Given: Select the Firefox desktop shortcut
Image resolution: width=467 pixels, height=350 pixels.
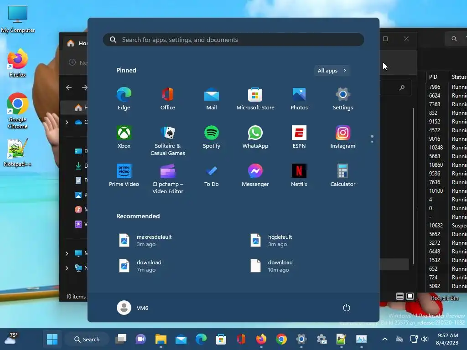Looking at the screenshot, I should tap(18, 63).
